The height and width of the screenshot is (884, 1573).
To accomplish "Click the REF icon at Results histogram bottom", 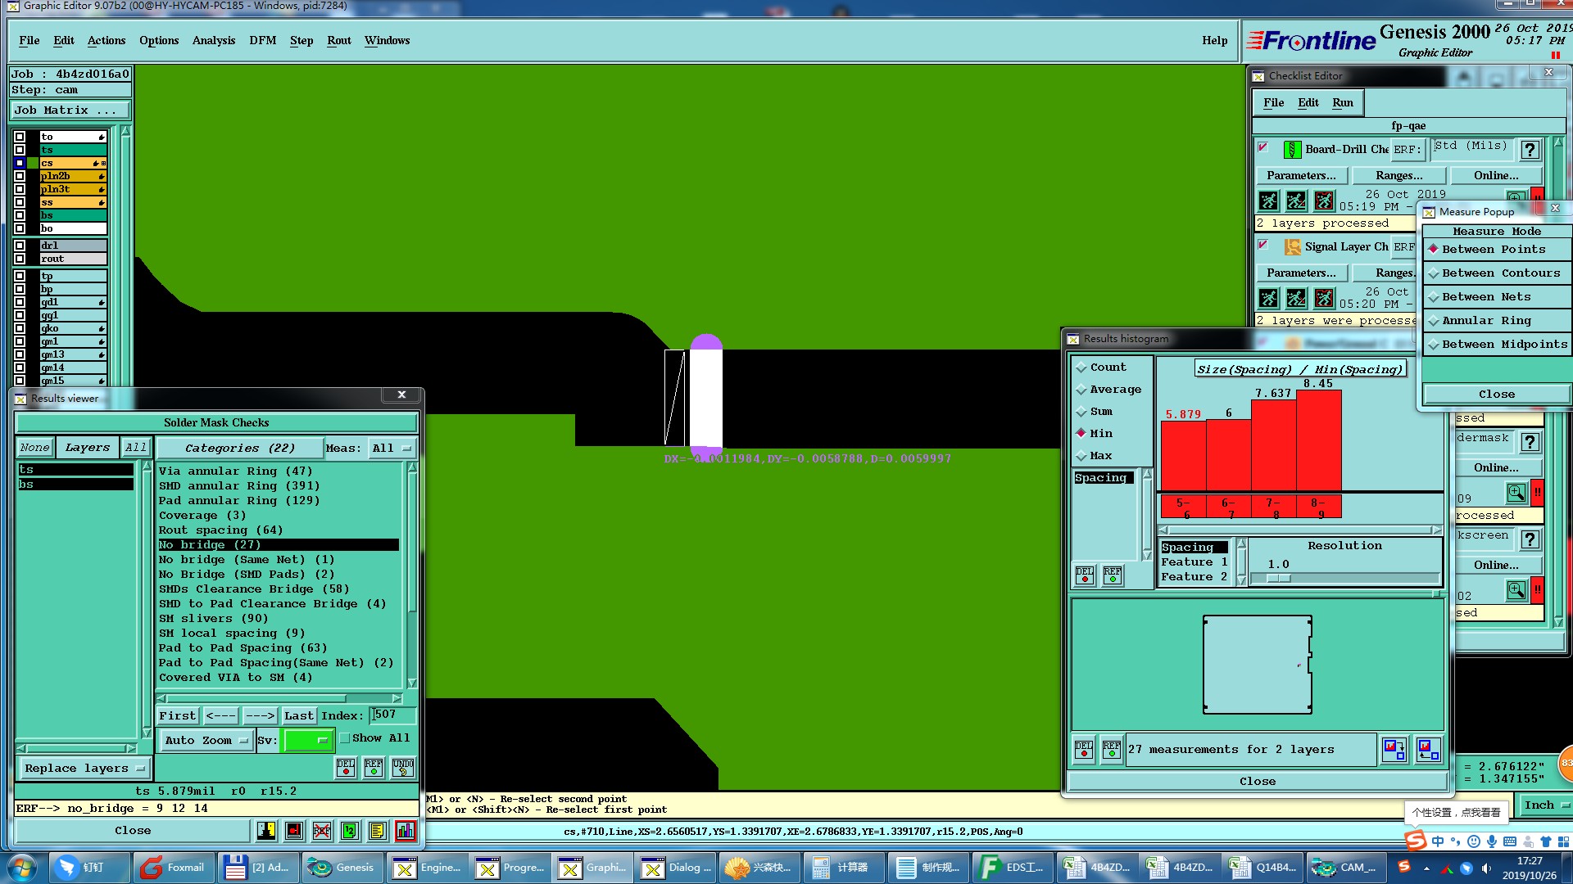I will click(1112, 750).
